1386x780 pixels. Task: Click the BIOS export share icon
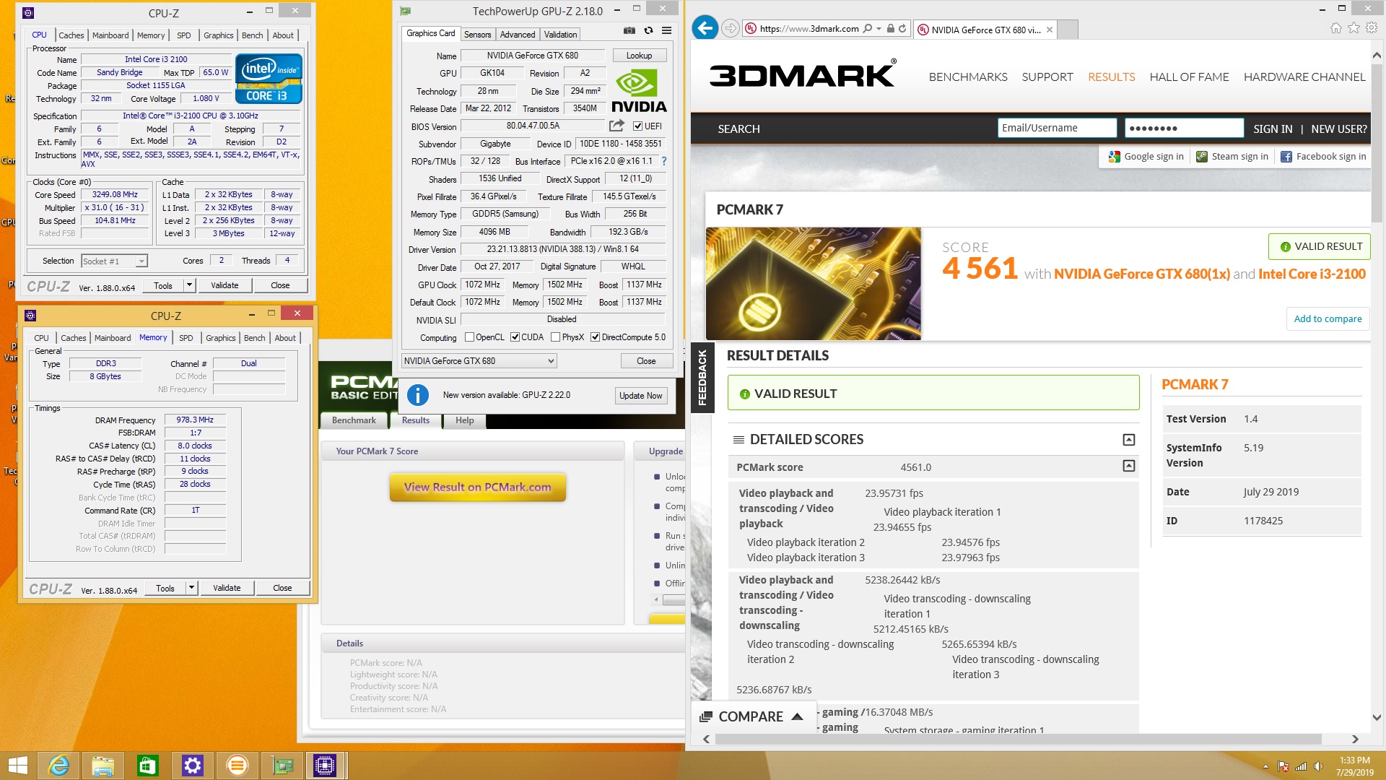click(616, 126)
